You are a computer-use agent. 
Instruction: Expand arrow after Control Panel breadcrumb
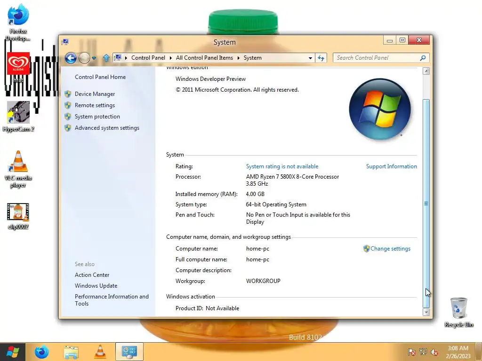pyautogui.click(x=170, y=58)
